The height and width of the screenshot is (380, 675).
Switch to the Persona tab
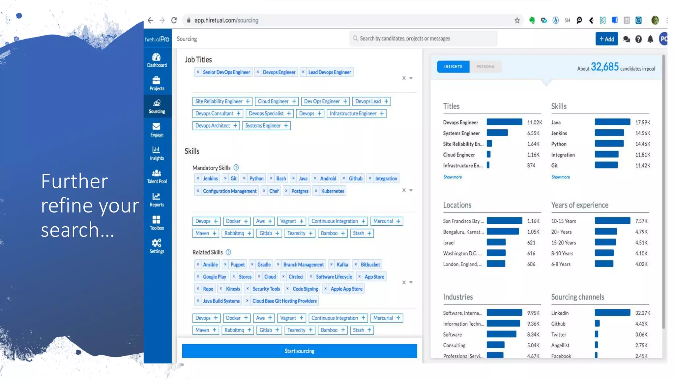485,67
